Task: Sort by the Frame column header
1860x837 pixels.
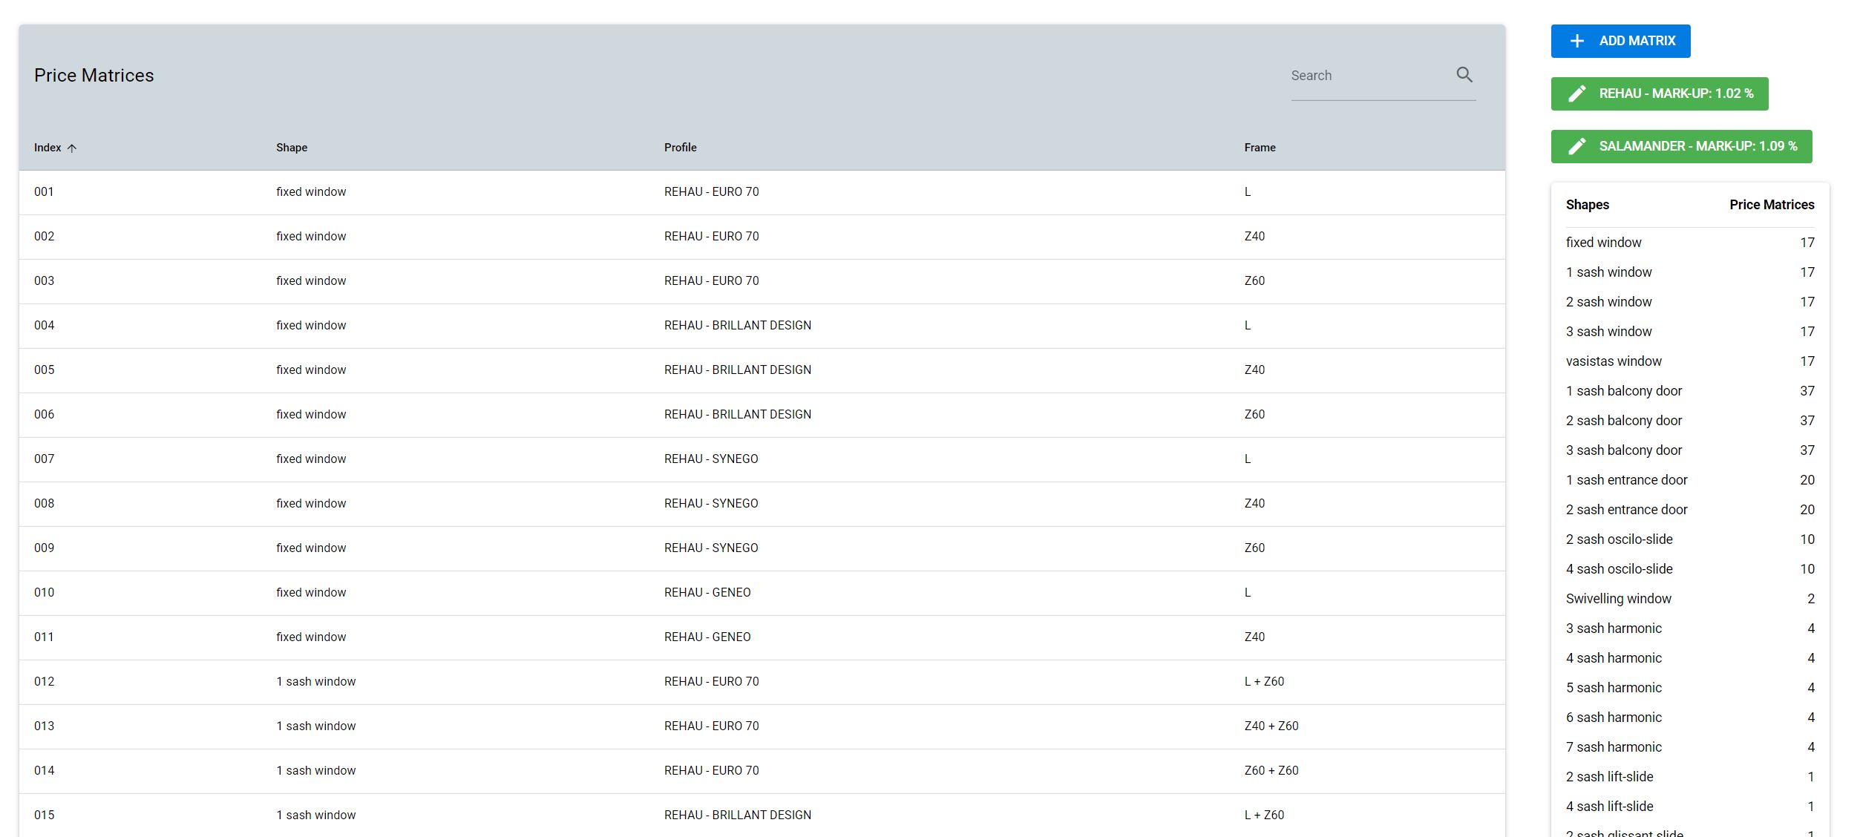Action: pos(1260,148)
